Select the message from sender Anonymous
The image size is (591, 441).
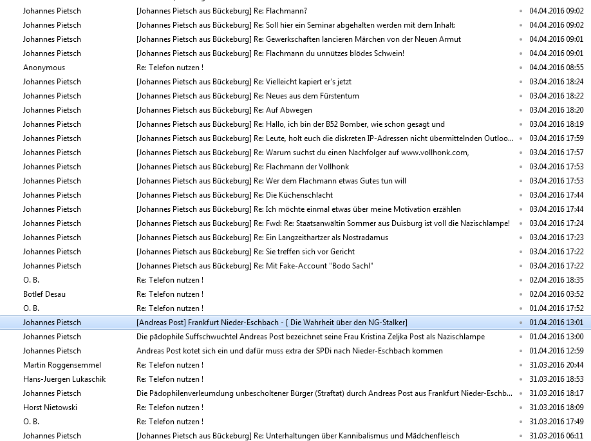(295, 68)
